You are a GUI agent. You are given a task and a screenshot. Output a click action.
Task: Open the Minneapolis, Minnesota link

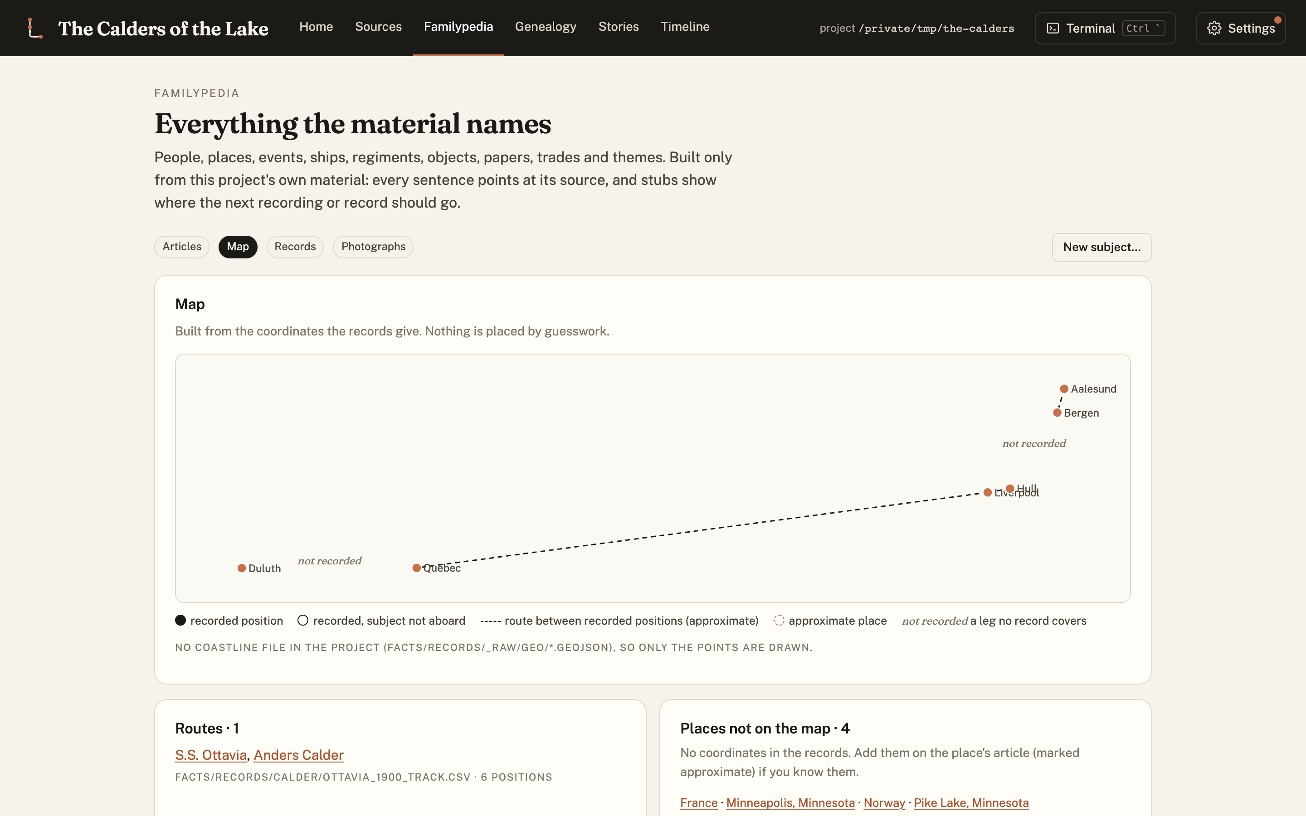(x=790, y=803)
